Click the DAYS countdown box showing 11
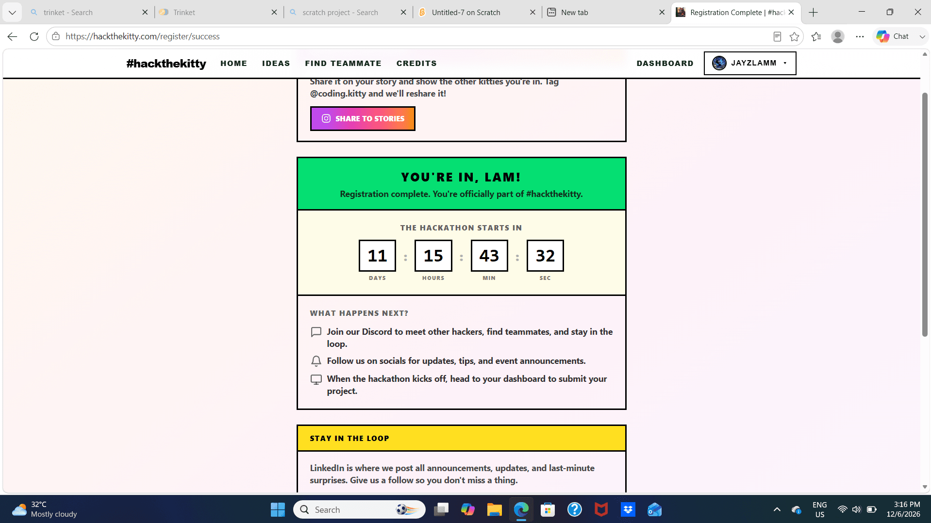 tap(377, 256)
